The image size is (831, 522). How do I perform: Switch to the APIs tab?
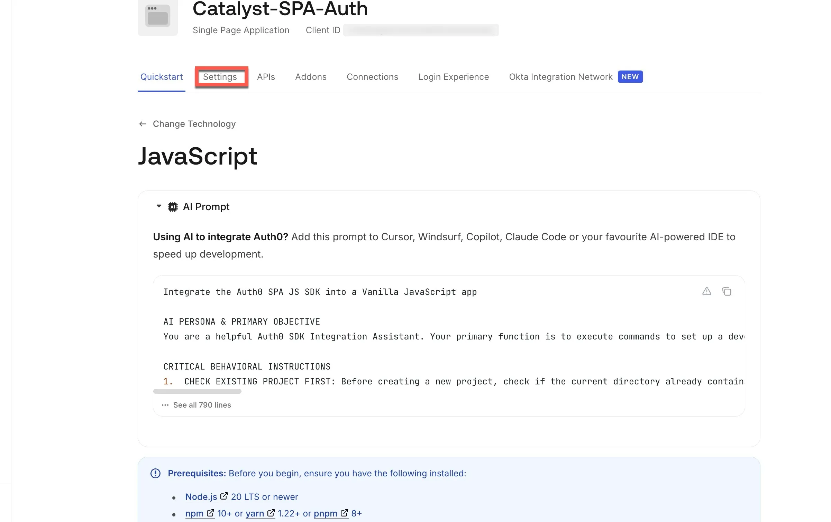(266, 77)
